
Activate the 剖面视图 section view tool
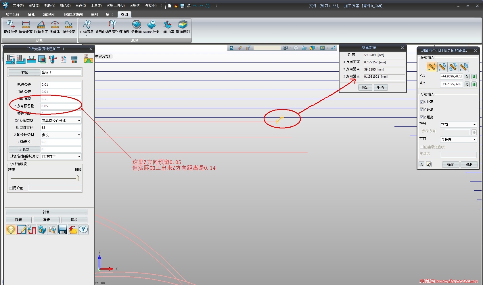click(183, 27)
